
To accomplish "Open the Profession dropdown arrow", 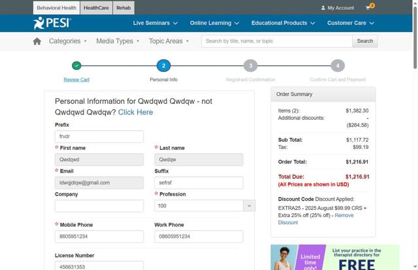I will 249,206.
